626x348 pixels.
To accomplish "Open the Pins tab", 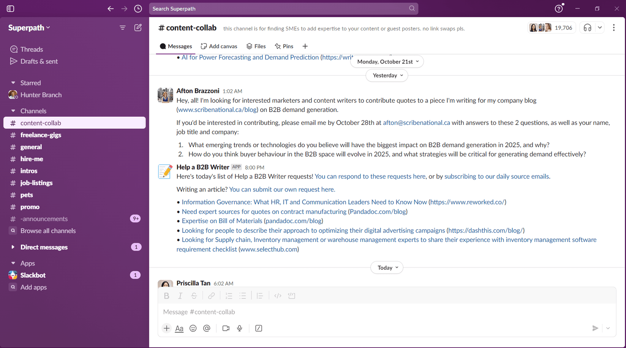I will coord(284,46).
